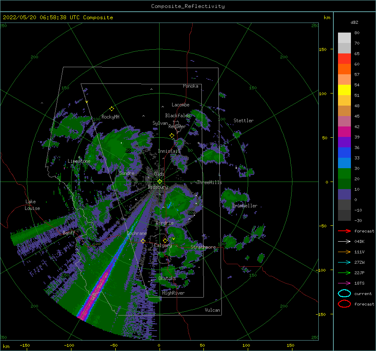This screenshot has width=376, height=351.
Task: Click the Lake Louise label
Action: pyautogui.click(x=32, y=205)
